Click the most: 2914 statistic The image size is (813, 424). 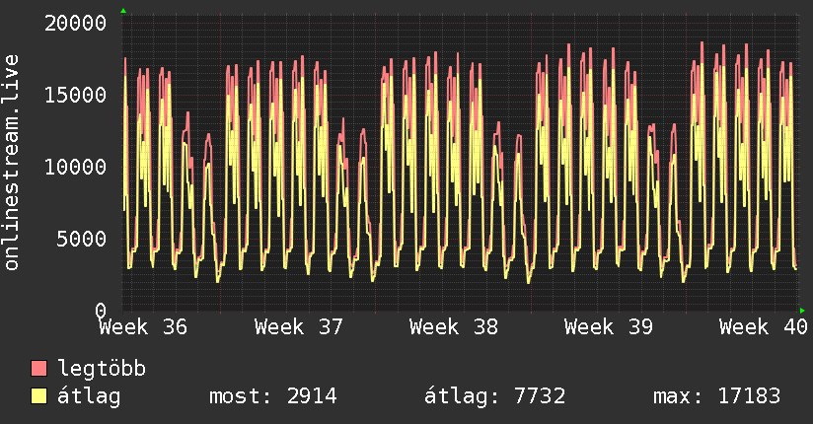point(273,396)
